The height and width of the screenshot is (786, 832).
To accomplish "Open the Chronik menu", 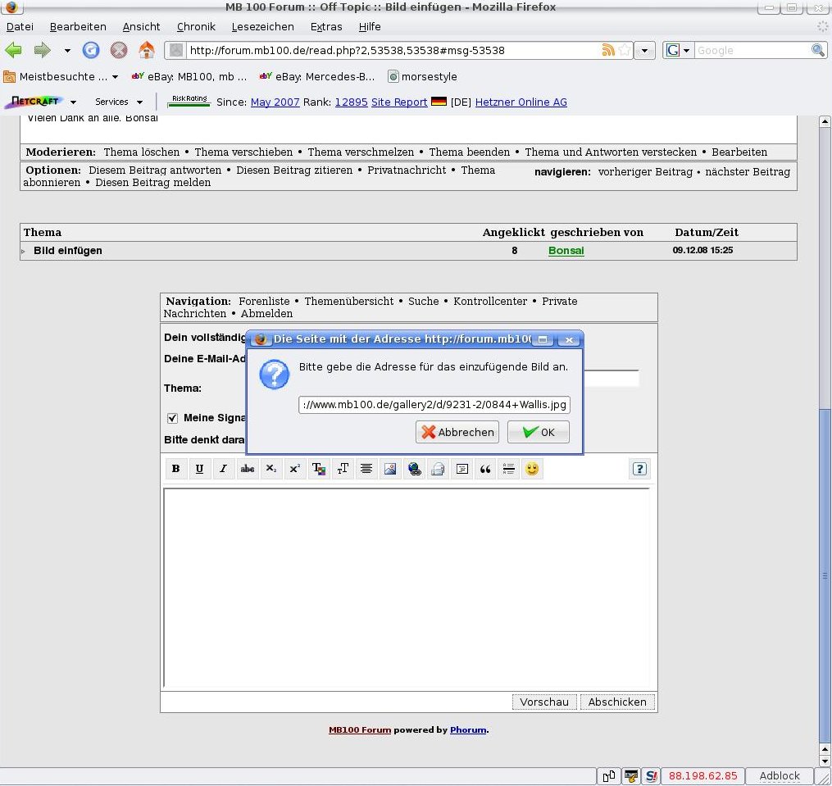I will pyautogui.click(x=196, y=26).
